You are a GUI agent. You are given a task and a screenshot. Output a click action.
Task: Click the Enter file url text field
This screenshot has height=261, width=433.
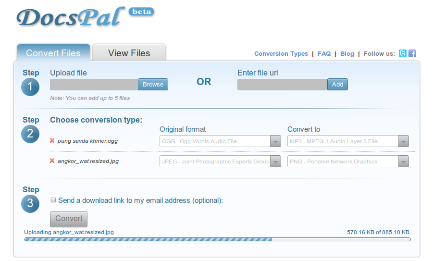click(x=282, y=85)
